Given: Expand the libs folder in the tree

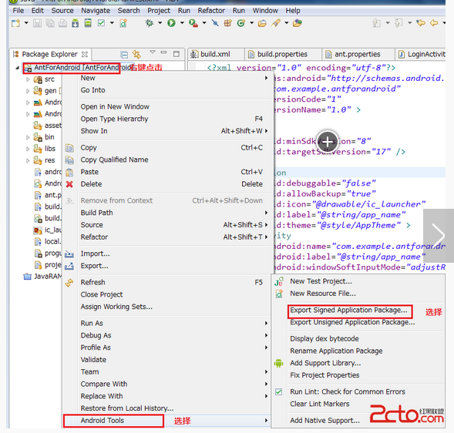Looking at the screenshot, I should pyautogui.click(x=28, y=149).
